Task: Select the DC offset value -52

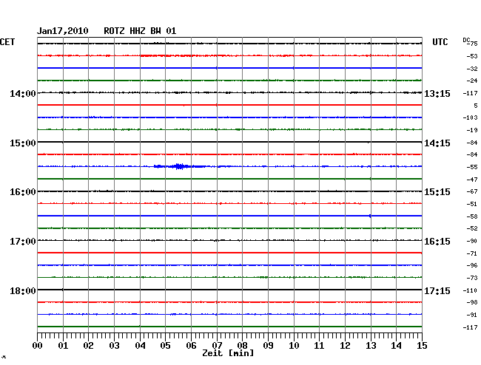Action: tap(472, 228)
